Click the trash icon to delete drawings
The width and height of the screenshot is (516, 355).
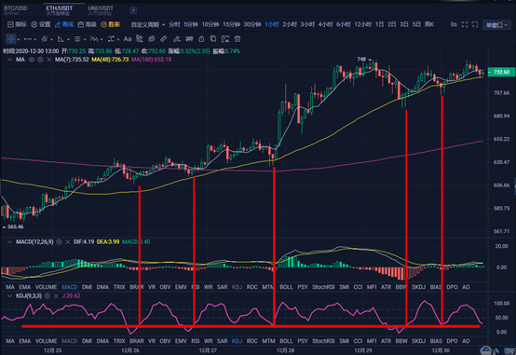pos(238,39)
